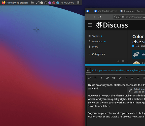Open Topics in the sidebar
145x126 pixels.
(96, 36)
